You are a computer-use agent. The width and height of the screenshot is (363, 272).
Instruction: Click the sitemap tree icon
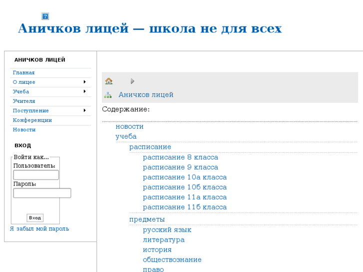pos(108,95)
